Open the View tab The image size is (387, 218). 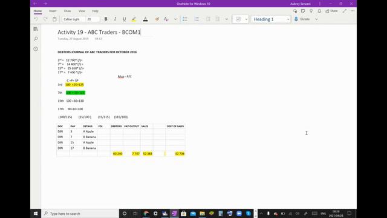pos(82,11)
